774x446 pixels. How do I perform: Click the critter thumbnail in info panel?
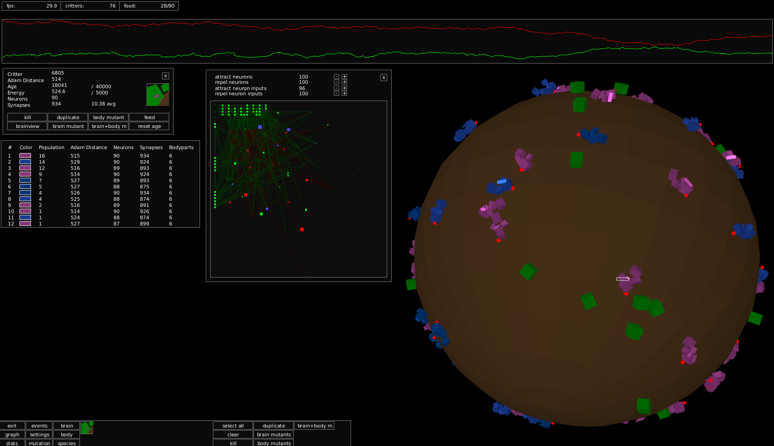pyautogui.click(x=158, y=95)
